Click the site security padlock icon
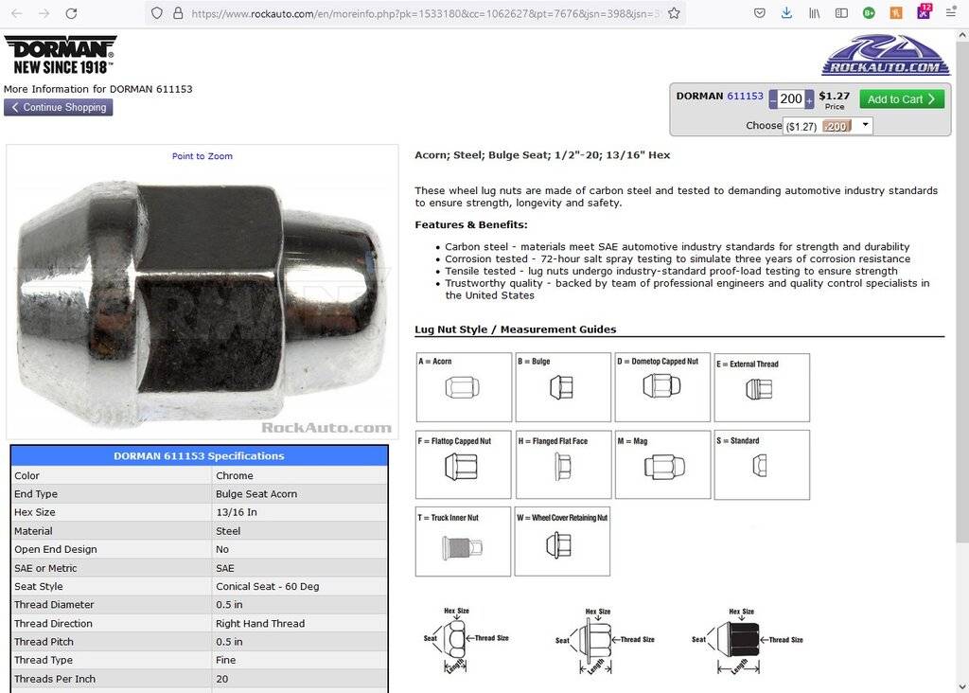Viewport: 969px width, 693px height. tap(177, 13)
